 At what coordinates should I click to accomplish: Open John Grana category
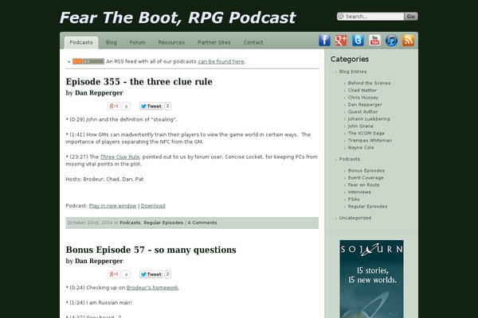[360, 126]
